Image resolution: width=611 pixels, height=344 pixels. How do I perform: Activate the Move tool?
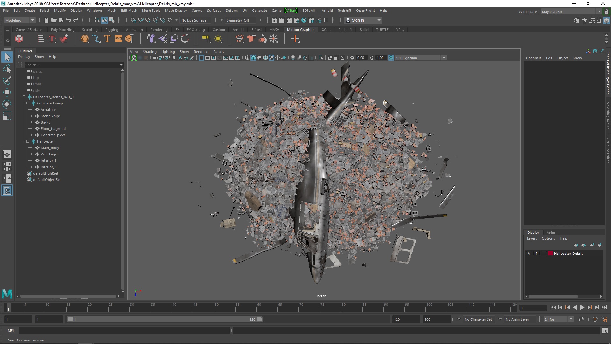coord(7,92)
